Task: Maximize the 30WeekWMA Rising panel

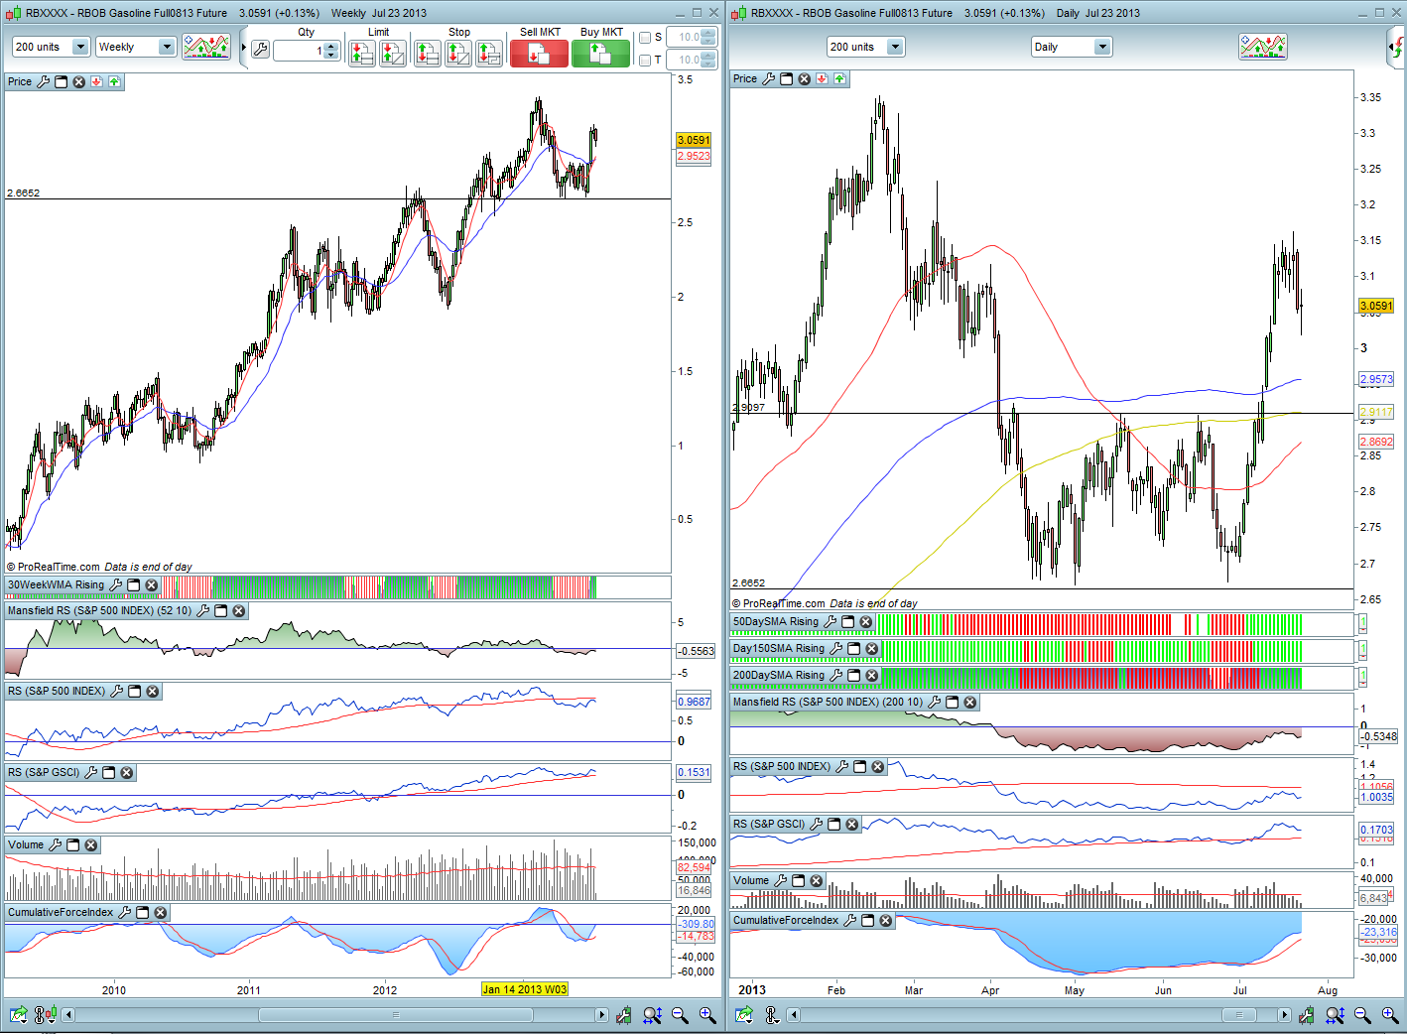Action: tap(134, 585)
